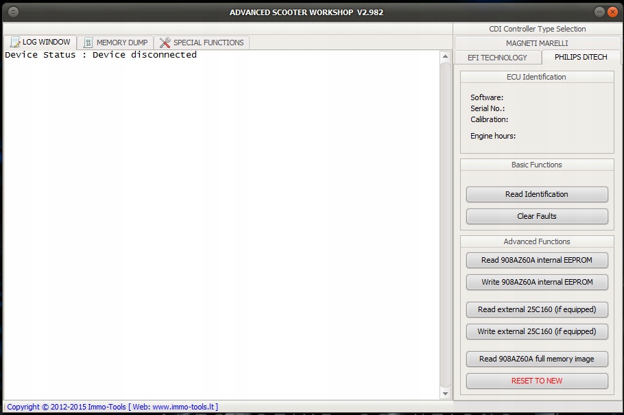This screenshot has width=624, height=415.
Task: Click the red RESET TO NEW button
Action: click(x=537, y=381)
